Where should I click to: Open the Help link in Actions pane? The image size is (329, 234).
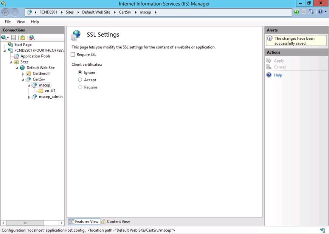click(x=278, y=75)
